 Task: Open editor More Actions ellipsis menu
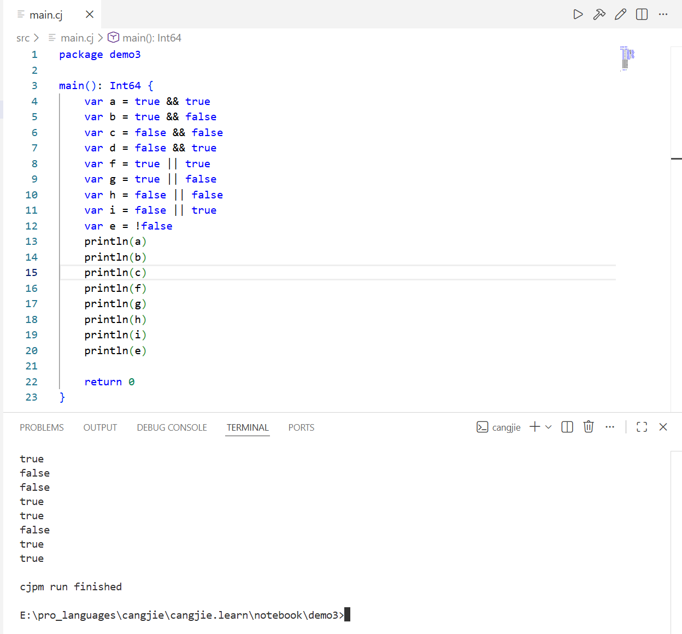click(x=663, y=14)
